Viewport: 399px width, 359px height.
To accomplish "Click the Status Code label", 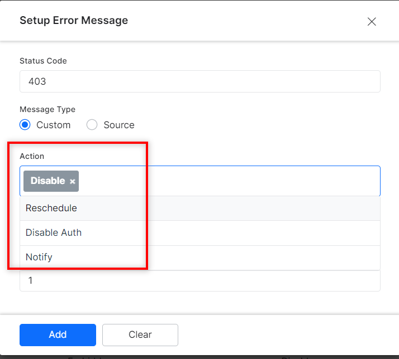I will 43,61.
